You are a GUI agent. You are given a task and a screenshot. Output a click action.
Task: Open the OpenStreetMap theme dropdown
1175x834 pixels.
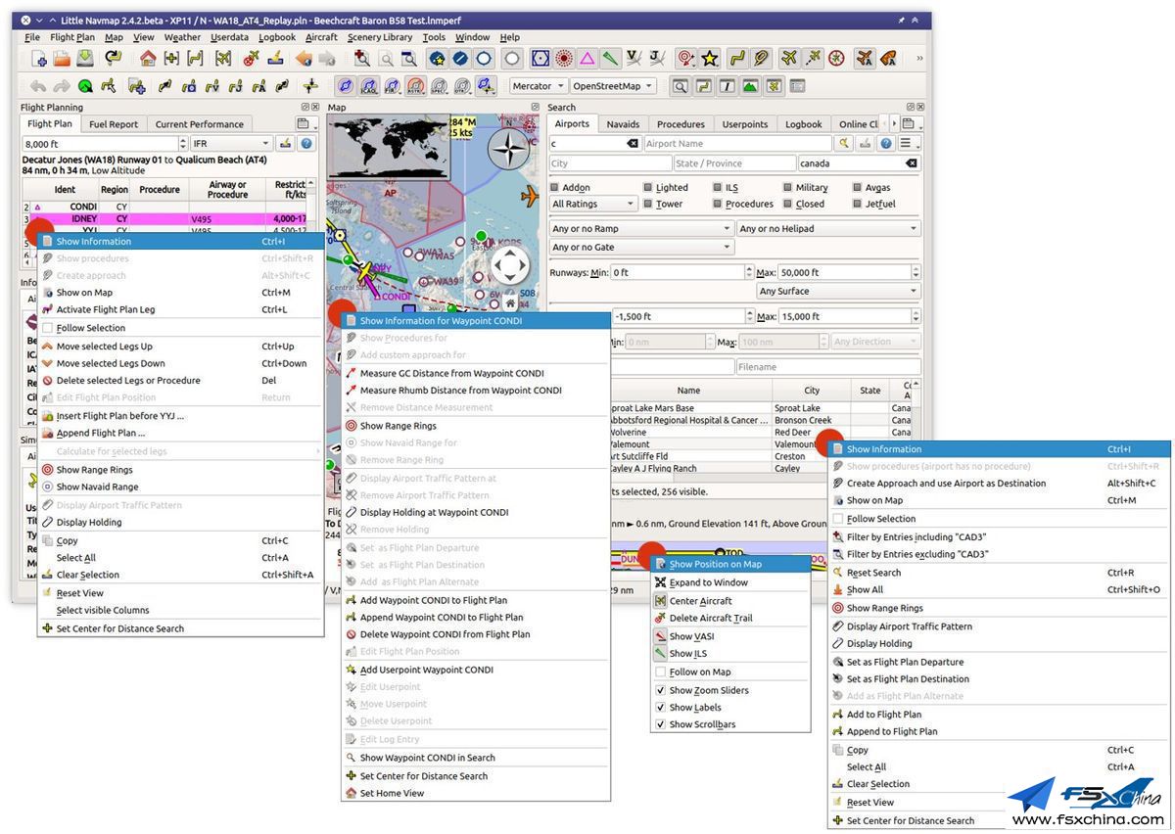click(x=613, y=86)
